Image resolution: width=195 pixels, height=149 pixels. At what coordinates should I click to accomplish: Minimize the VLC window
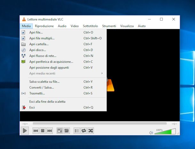point(150,19)
